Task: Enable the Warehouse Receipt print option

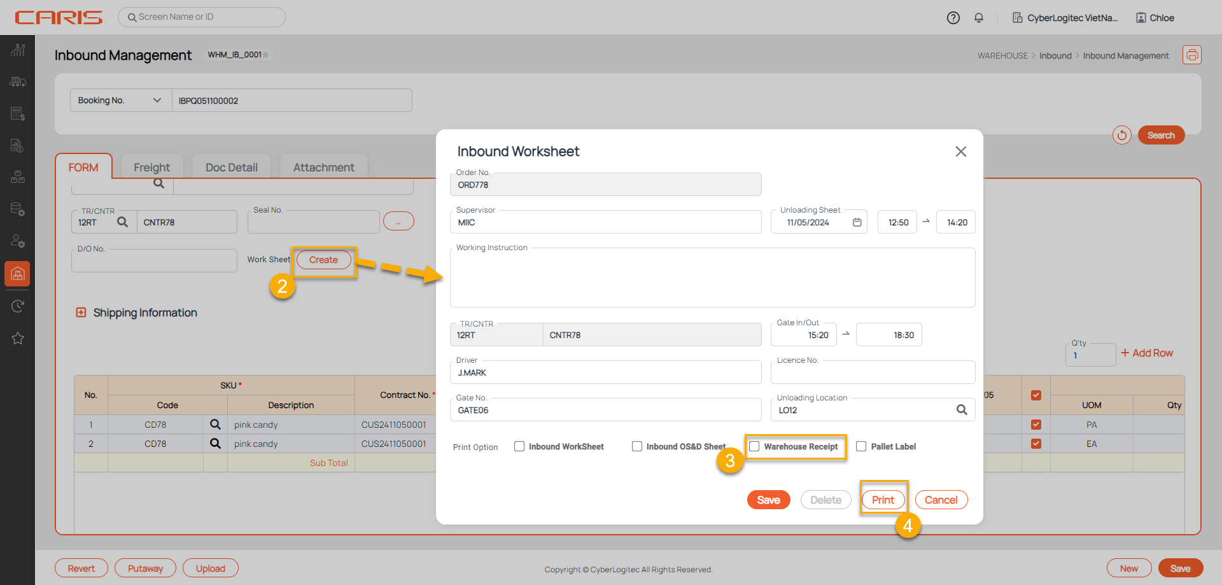Action: (754, 446)
